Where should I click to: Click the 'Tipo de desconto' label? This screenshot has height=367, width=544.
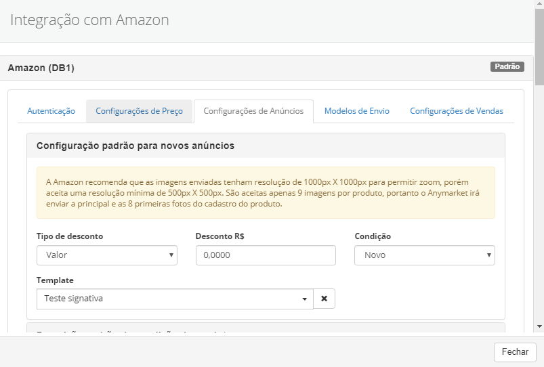pyautogui.click(x=70, y=236)
